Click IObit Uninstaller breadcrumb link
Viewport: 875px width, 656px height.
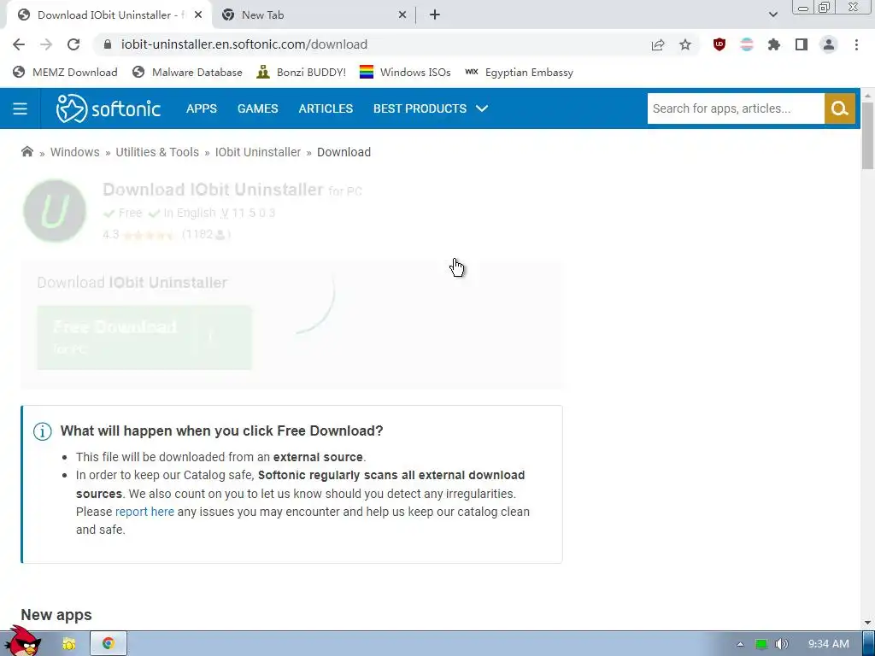pos(258,152)
